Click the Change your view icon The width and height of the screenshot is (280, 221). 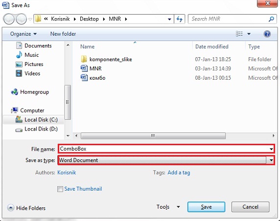point(239,34)
